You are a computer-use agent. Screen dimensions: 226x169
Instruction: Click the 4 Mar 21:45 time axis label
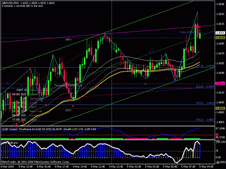click(98, 166)
